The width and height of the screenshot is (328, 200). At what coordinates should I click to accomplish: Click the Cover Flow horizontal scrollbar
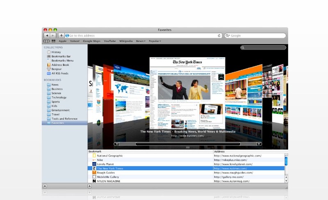(x=188, y=144)
